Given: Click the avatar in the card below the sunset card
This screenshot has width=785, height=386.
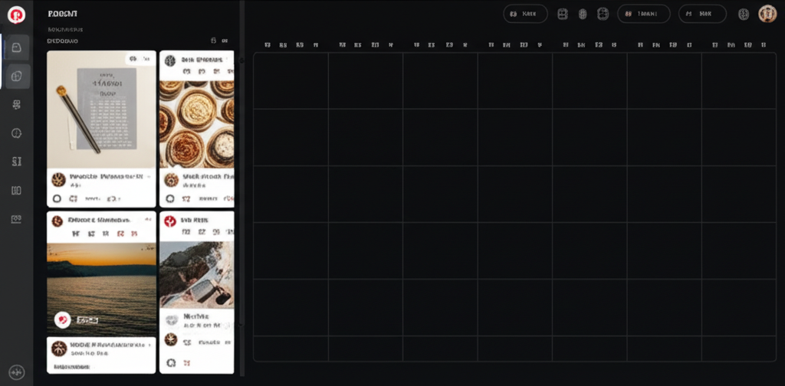Looking at the screenshot, I should tap(59, 348).
